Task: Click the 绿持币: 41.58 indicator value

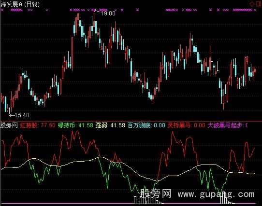Action: (x=75, y=125)
